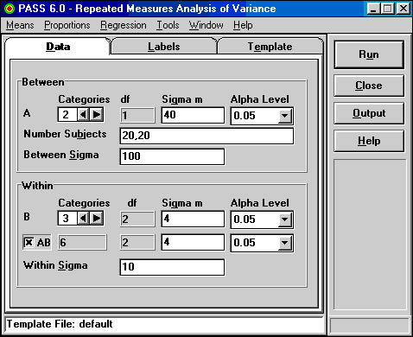The image size is (413, 337).
Task: Switch to the Labels tab
Action: (164, 47)
